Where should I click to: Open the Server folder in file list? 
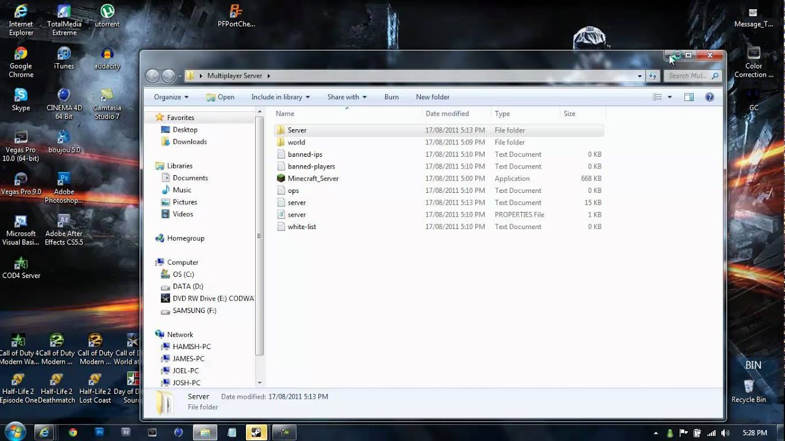[438, 130]
